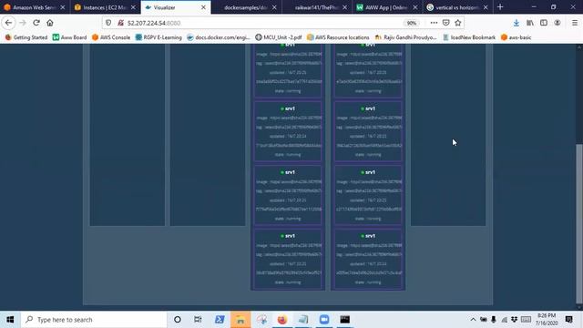
Task: Click the 90% zoom level indicator
Action: [411, 23]
